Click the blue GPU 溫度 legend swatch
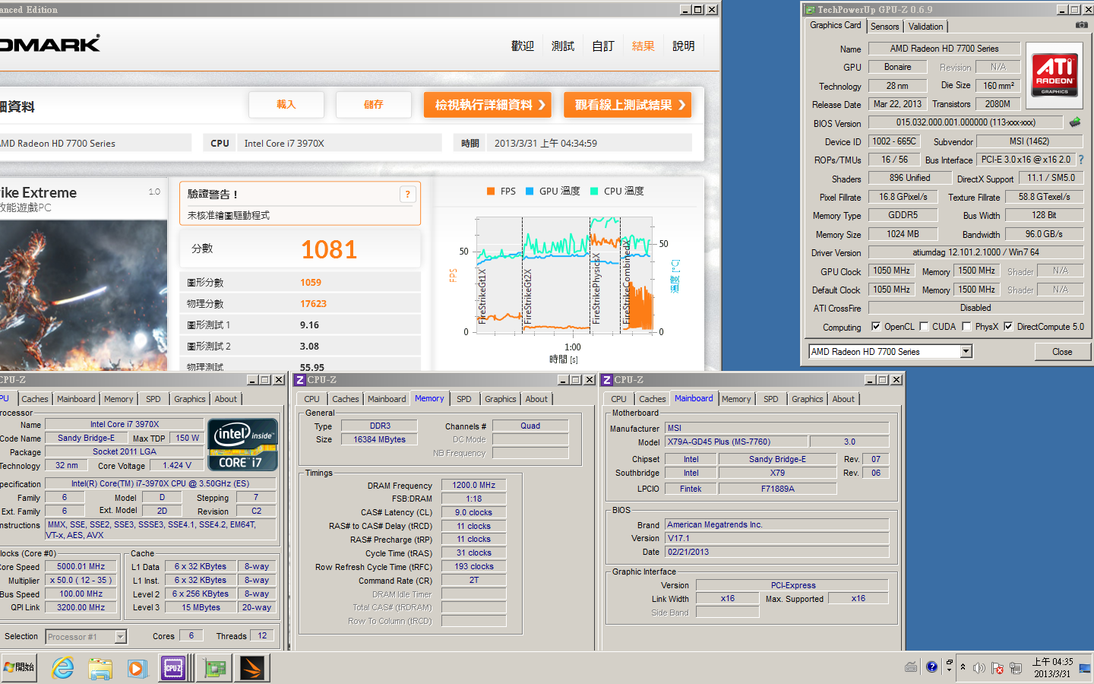Image resolution: width=1094 pixels, height=684 pixels. pyautogui.click(x=530, y=192)
